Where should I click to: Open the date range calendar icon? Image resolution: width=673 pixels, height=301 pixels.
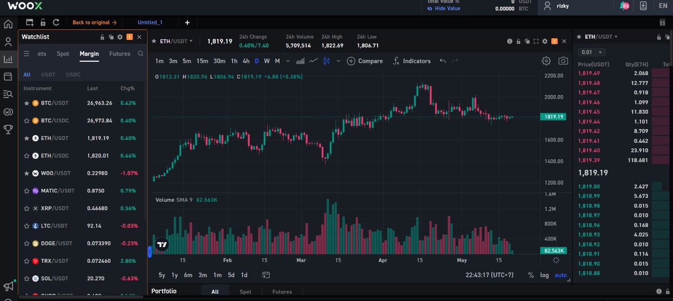[266, 275]
